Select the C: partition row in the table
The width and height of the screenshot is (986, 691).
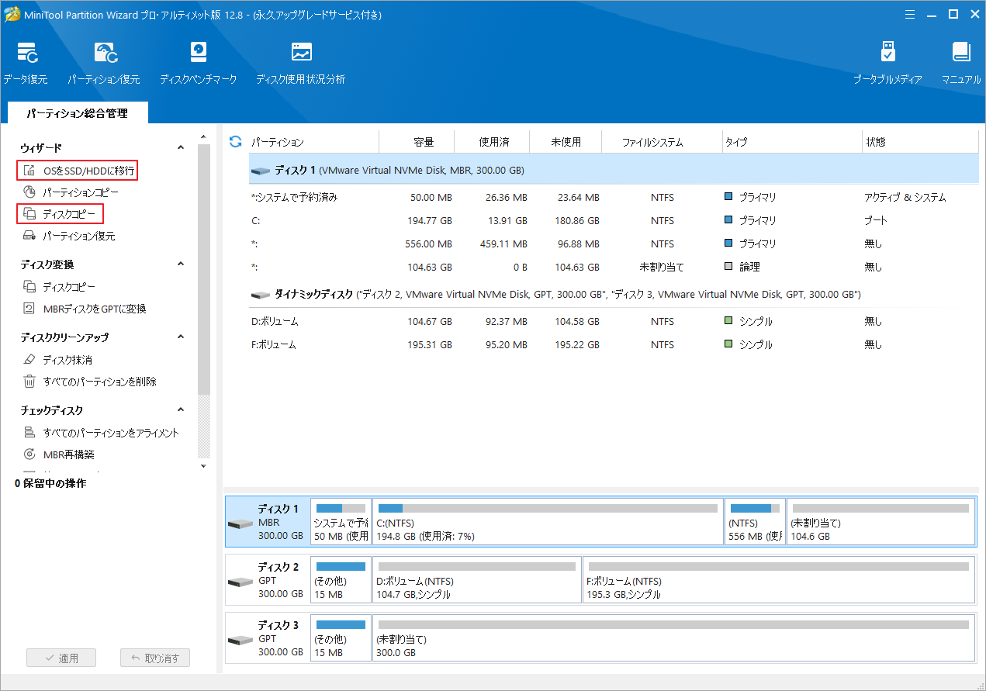click(x=614, y=220)
